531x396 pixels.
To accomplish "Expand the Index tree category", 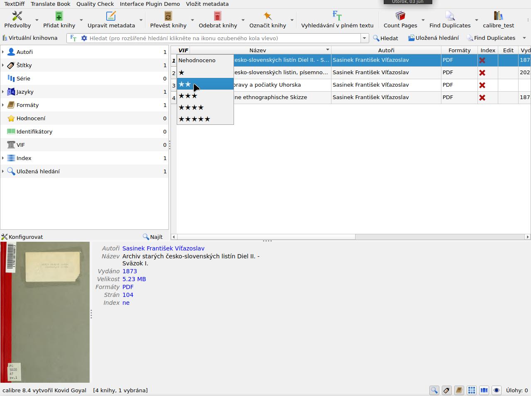I will [3, 158].
